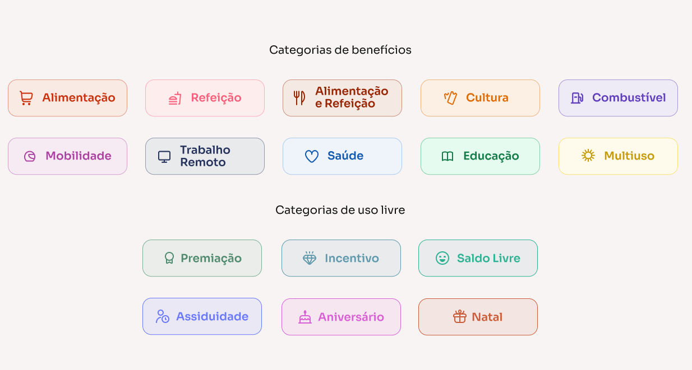Select the Mobilidade category chip
This screenshot has height=370, width=692.
click(67, 156)
